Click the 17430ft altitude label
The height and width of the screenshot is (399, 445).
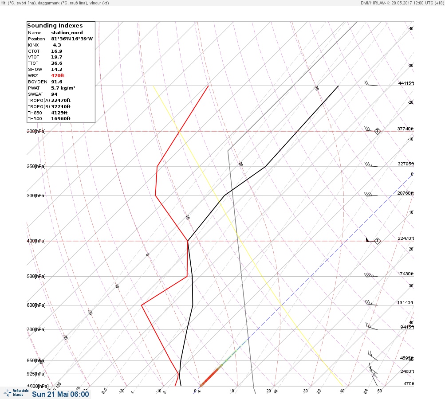click(406, 274)
